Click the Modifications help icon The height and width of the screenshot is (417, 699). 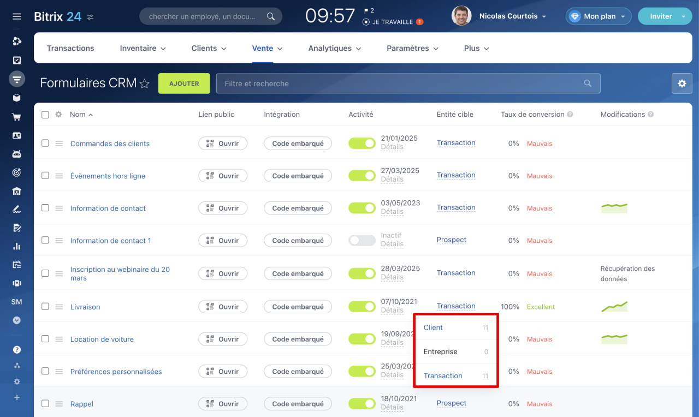pyautogui.click(x=651, y=115)
